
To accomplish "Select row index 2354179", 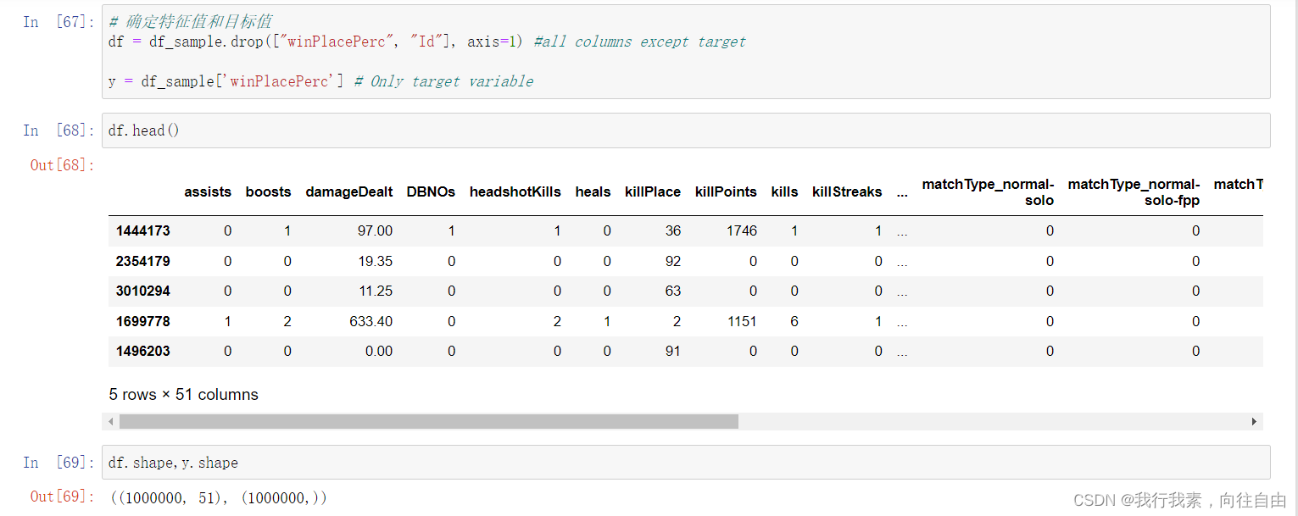I will [143, 261].
